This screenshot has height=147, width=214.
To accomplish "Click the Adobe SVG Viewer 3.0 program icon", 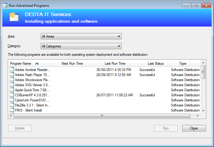I will click(x=12, y=84).
